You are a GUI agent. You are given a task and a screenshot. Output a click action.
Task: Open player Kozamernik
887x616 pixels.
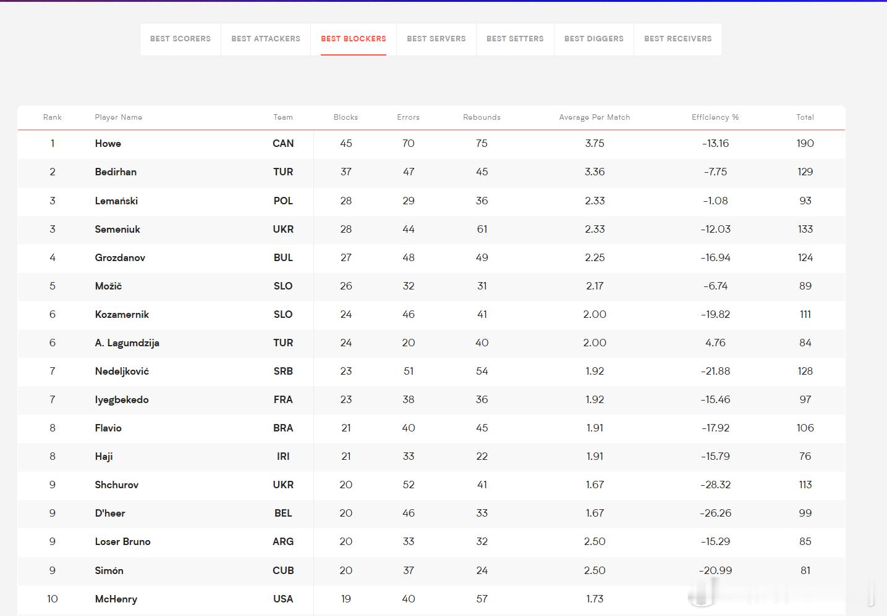[x=122, y=314]
